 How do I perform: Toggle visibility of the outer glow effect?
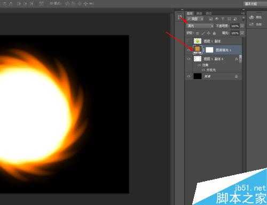coord(203,70)
